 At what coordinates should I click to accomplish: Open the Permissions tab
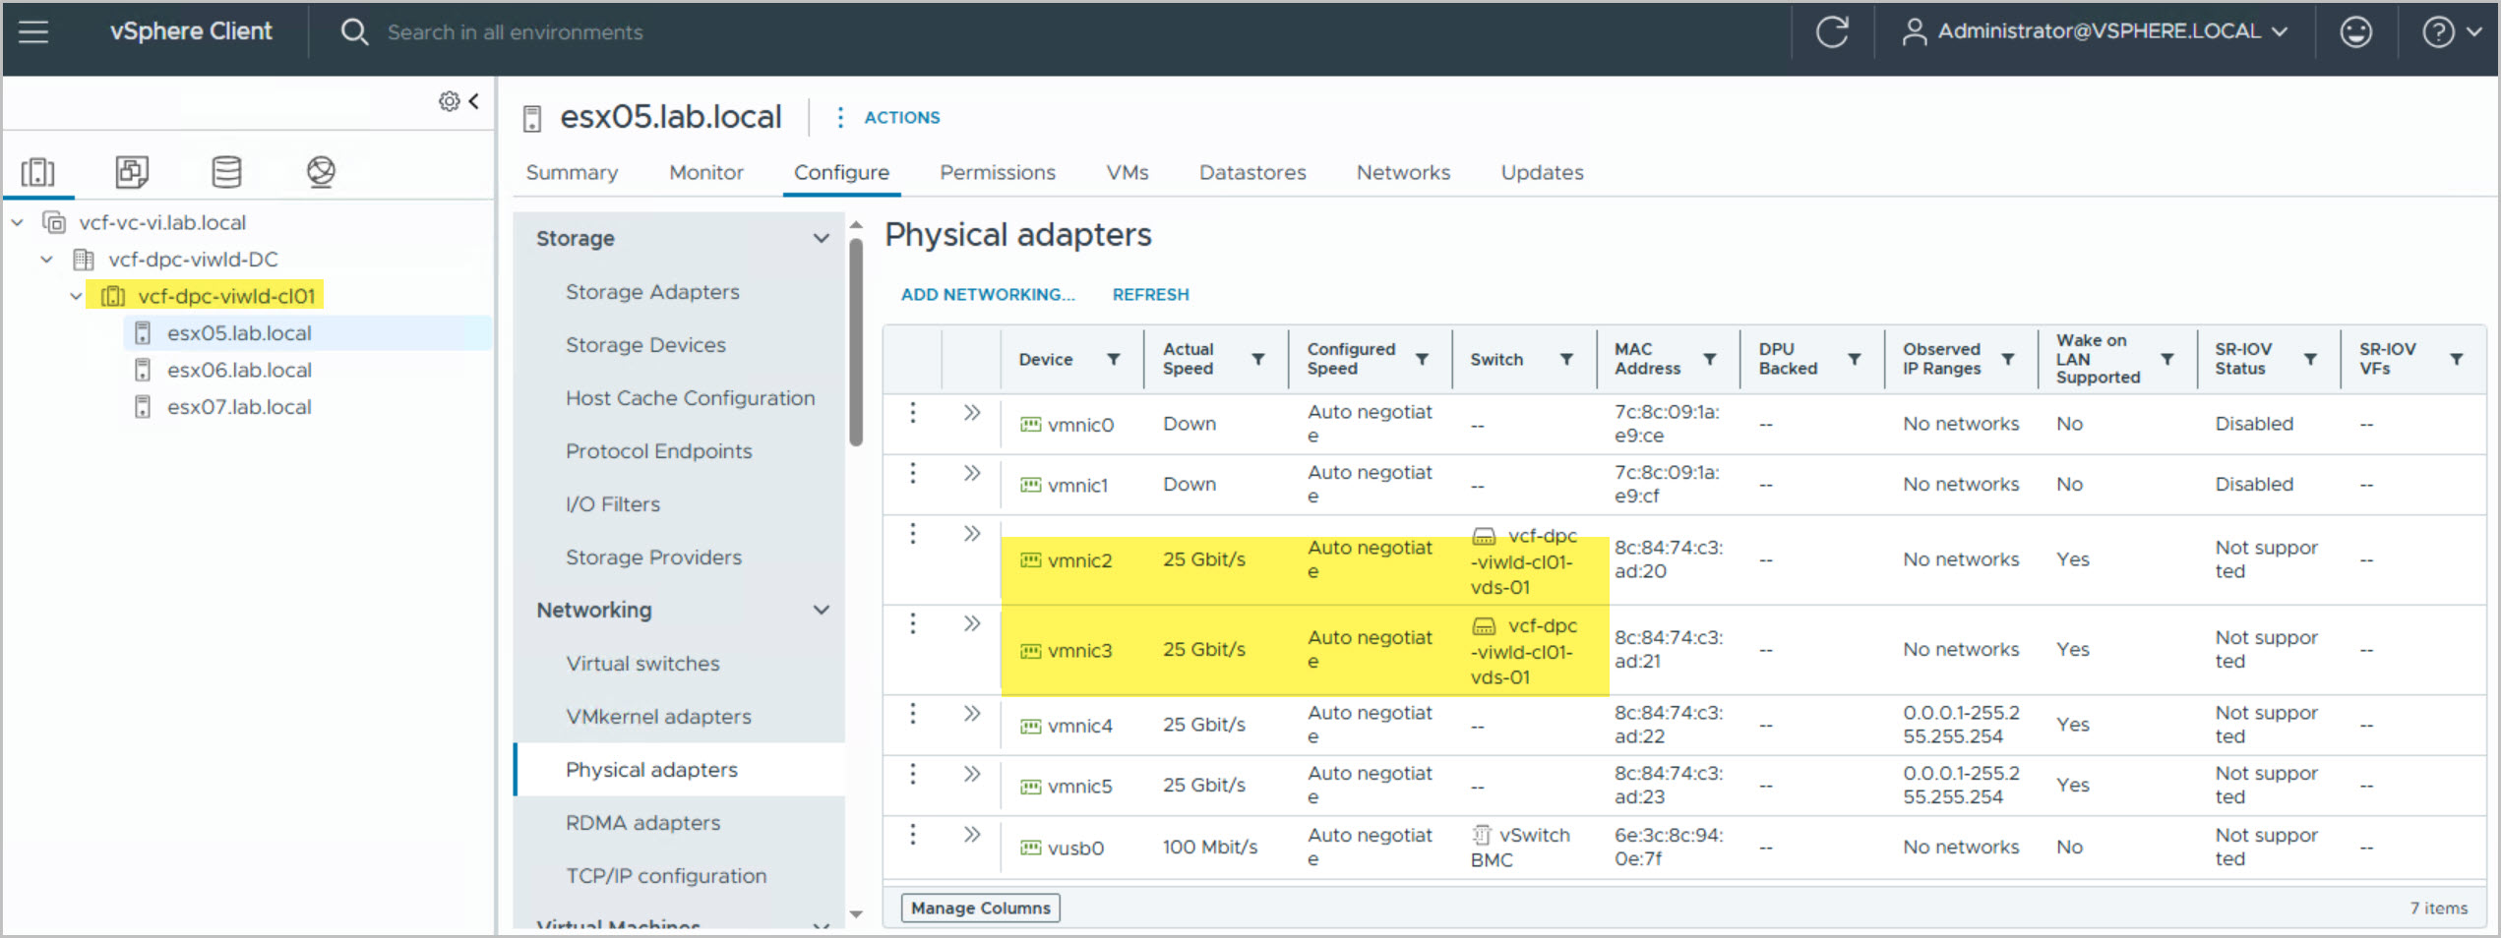pos(997,172)
